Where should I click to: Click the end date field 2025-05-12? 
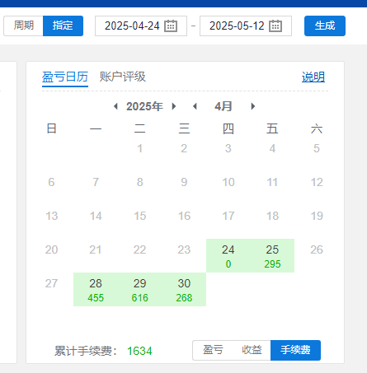pyautogui.click(x=246, y=26)
